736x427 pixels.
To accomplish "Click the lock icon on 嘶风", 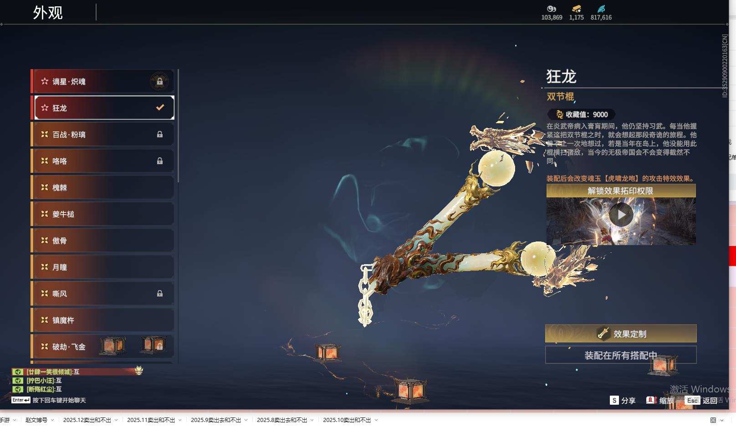I will pyautogui.click(x=159, y=293).
